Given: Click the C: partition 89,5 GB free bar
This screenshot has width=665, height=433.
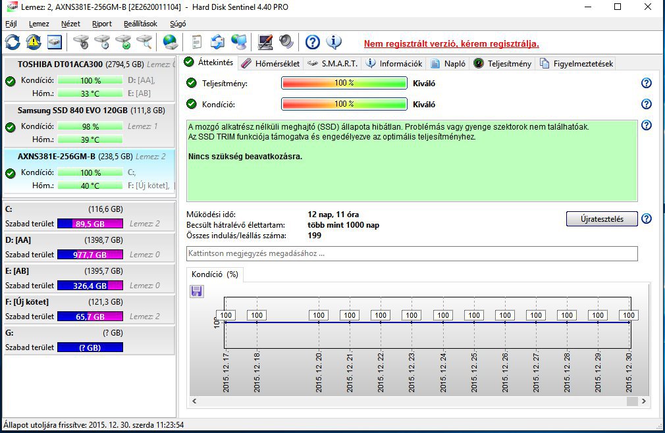Looking at the screenshot, I should coord(90,224).
